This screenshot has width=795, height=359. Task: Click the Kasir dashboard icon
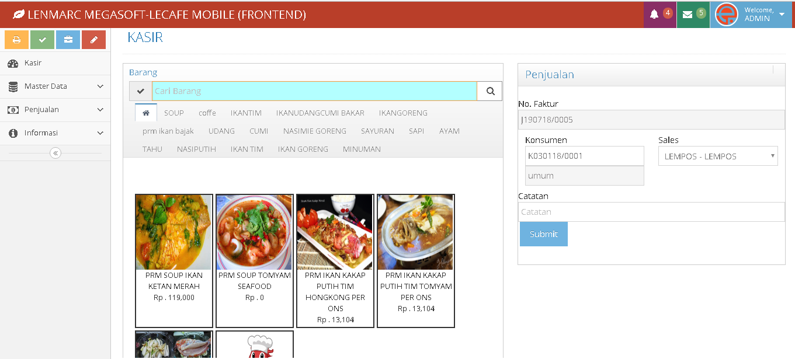coord(13,63)
